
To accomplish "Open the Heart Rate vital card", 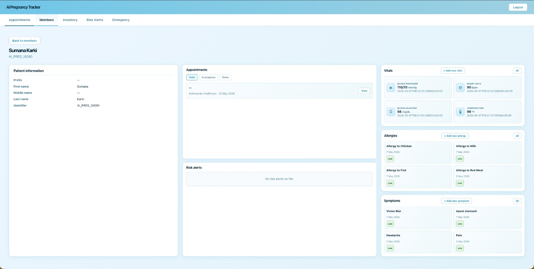I will pyautogui.click(x=488, y=87).
